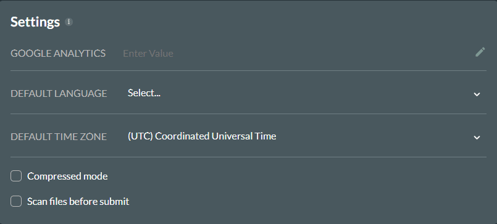
Task: Expand the Default Language chevron arrow
Action: click(x=477, y=94)
